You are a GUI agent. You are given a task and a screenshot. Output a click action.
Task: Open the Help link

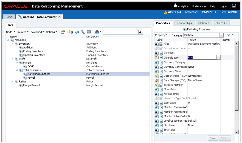[213, 7]
